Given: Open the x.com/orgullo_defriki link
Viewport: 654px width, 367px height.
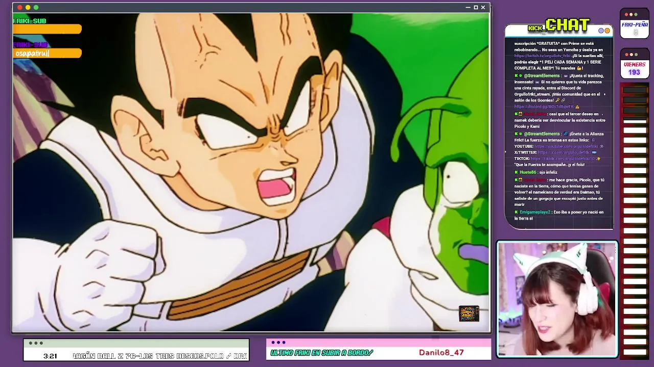Looking at the screenshot, I should tap(564, 152).
